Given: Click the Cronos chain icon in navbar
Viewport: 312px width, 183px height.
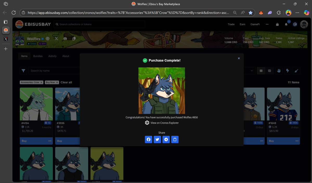Looking at the screenshot, I should 295,24.
